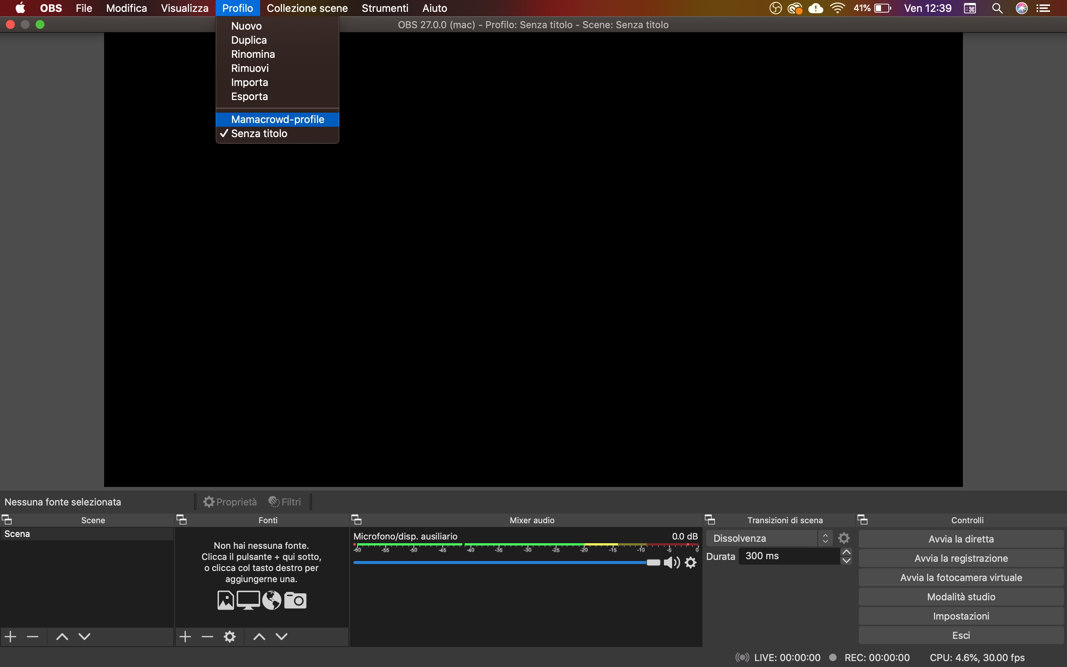The width and height of the screenshot is (1067, 667).
Task: Open cloud upload status icon in menu bar
Action: coord(816,9)
